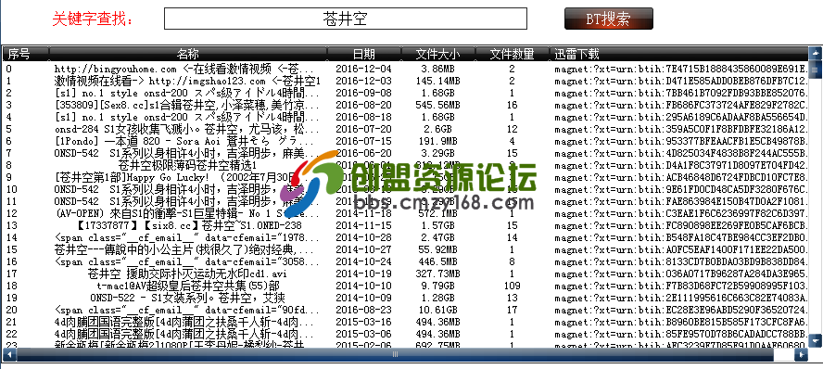This screenshot has height=369, width=823.
Task: Select the date cell 2014-10-19
Action: pos(363,274)
